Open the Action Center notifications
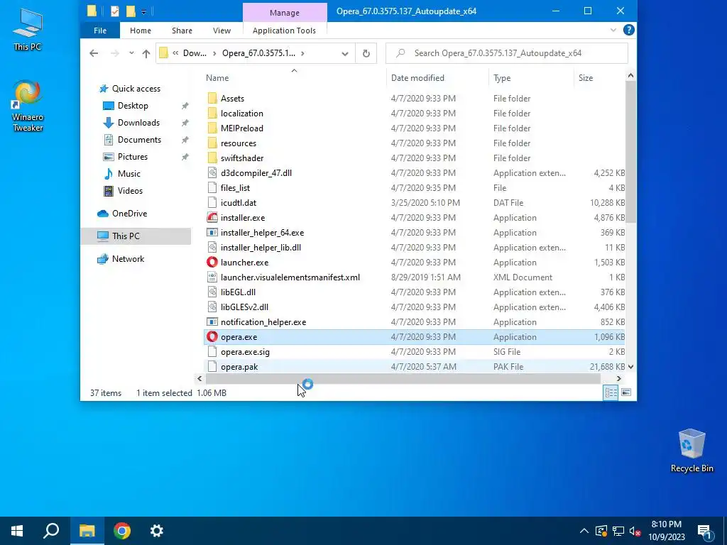Viewport: 727px width, 545px height. (705, 531)
